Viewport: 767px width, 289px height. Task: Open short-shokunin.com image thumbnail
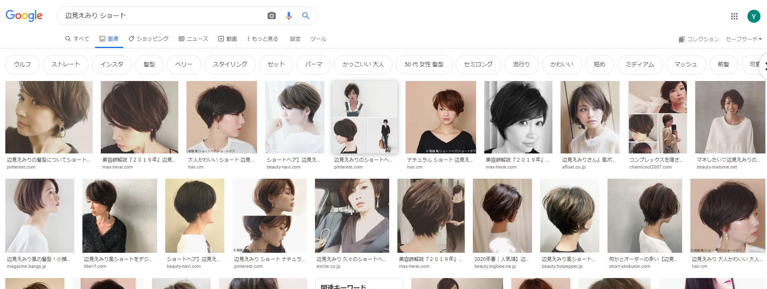(645, 216)
